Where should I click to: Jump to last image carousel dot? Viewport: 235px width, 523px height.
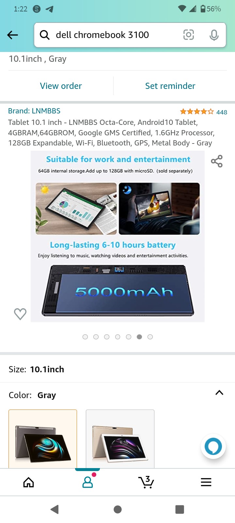tap(150, 337)
